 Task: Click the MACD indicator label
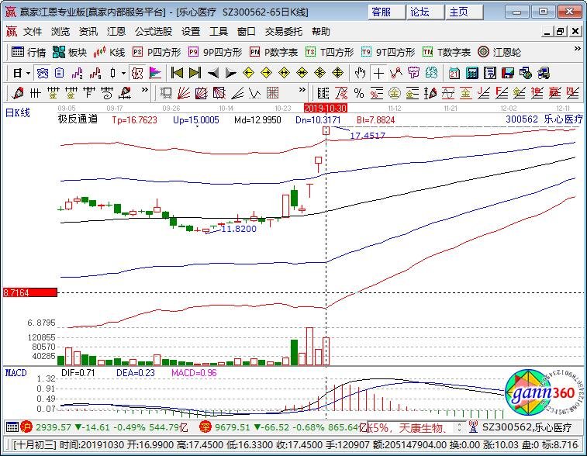coord(16,373)
